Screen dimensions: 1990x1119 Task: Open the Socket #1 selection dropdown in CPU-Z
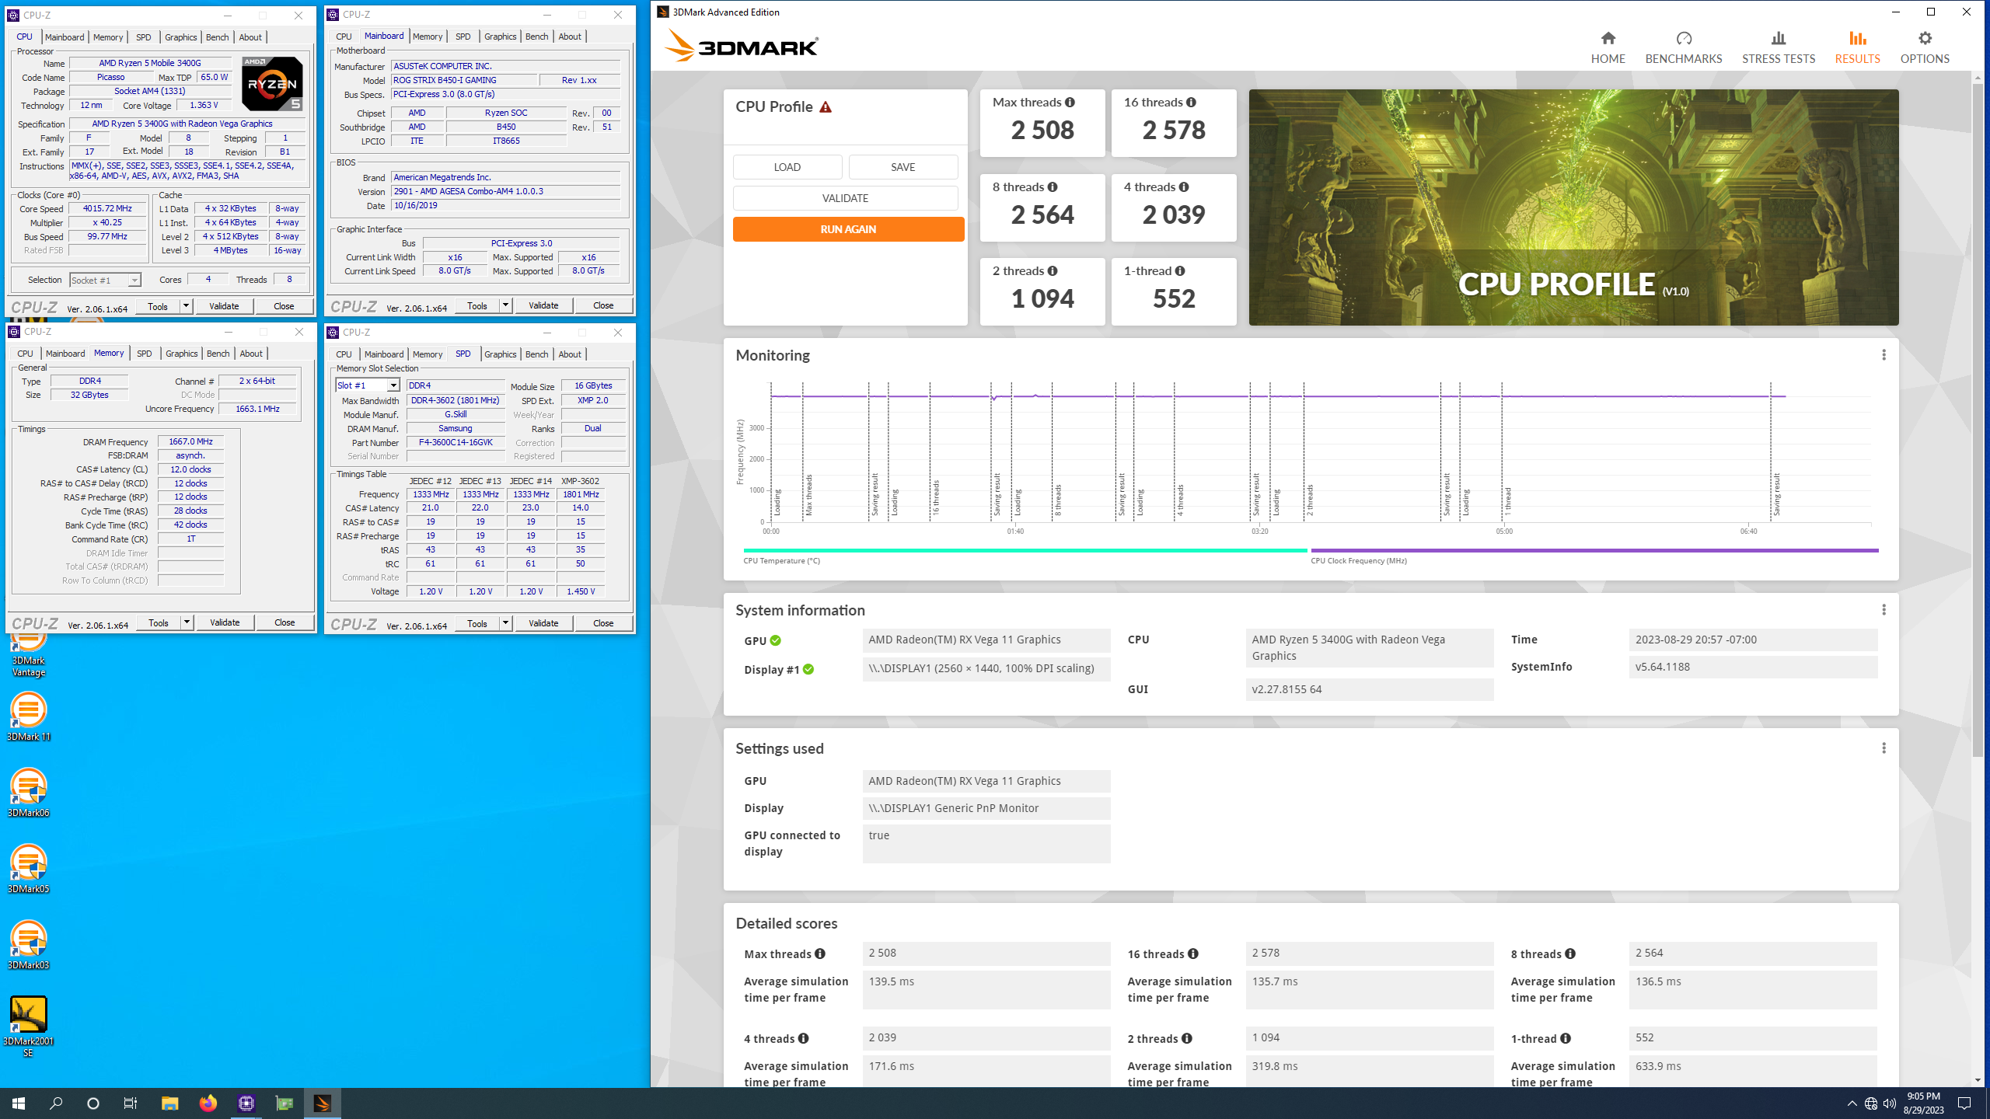click(x=106, y=281)
